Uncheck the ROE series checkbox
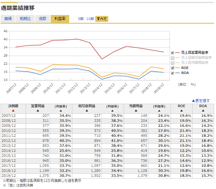Screen dimensions: 216x189 pyautogui.click(x=172, y=68)
